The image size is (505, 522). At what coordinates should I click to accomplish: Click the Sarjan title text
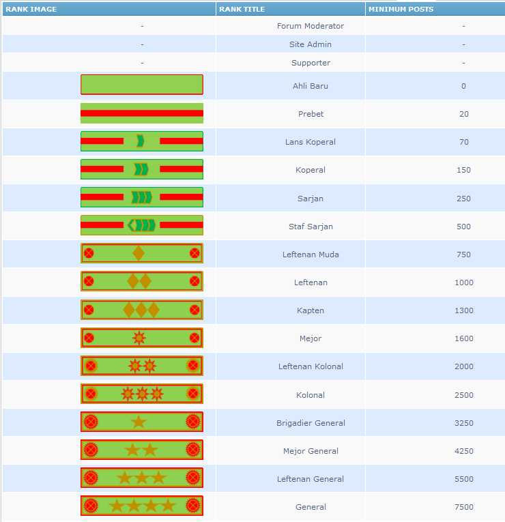pyautogui.click(x=311, y=199)
